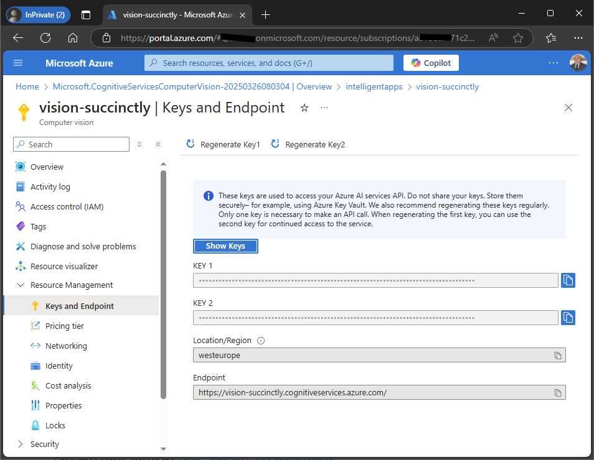The width and height of the screenshot is (594, 460).
Task: Add page to favorites star
Action: click(x=518, y=38)
